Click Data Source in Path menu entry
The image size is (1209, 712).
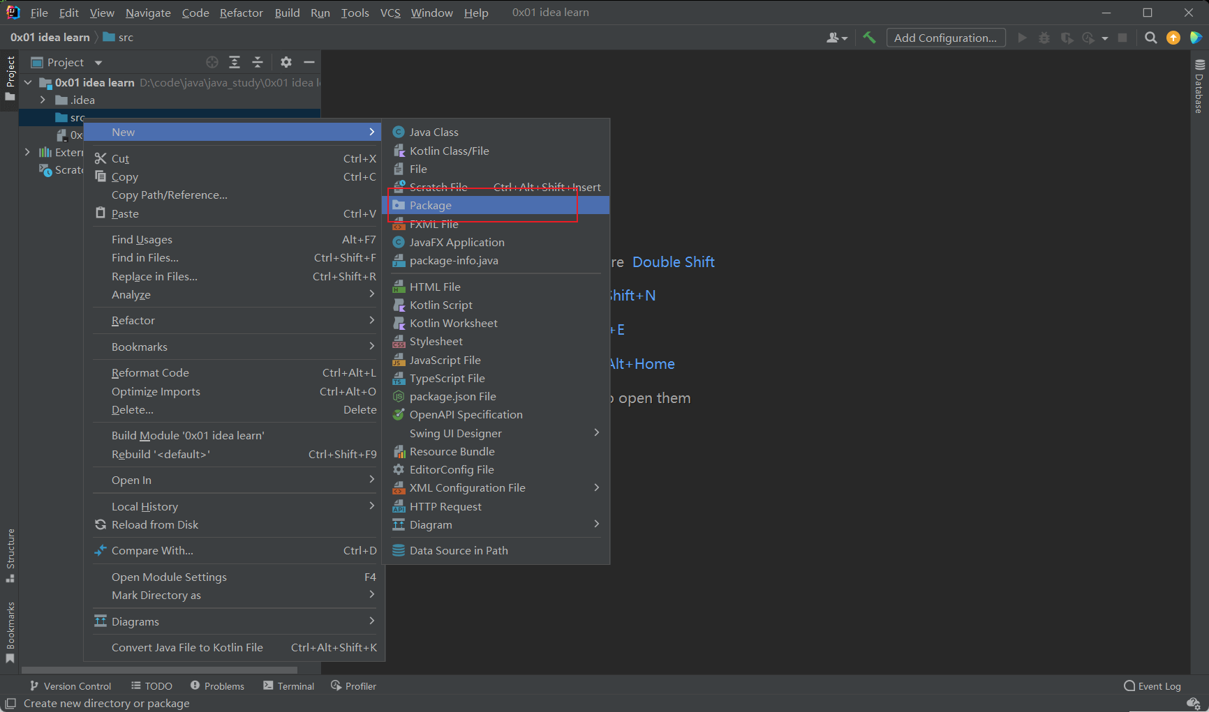496,550
